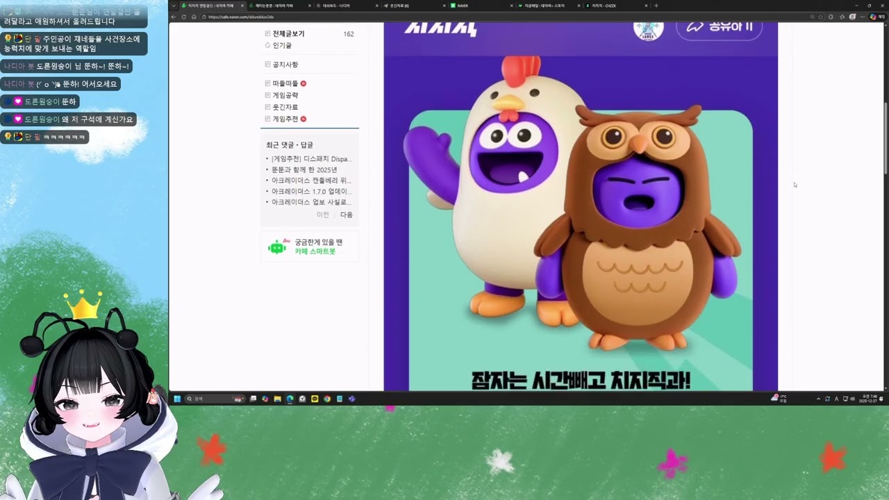Click the share button in banner header
Viewport: 889px width, 500px height.
719,27
